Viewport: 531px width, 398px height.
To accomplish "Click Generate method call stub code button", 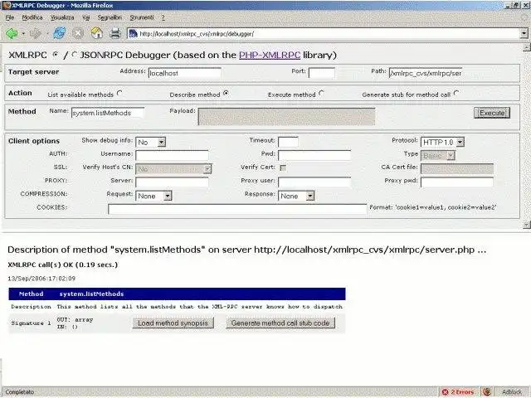I will [x=280, y=323].
